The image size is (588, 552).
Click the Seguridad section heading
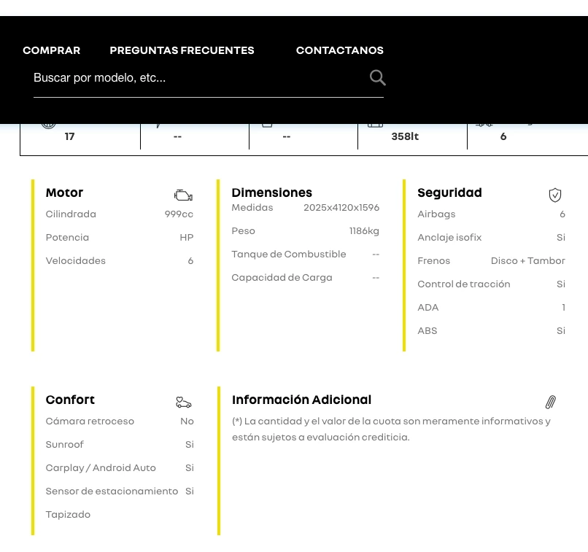coord(449,193)
